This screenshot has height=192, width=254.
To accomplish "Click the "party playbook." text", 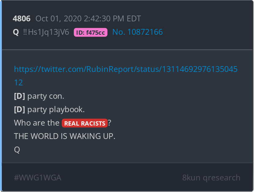I will tap(56, 110).
